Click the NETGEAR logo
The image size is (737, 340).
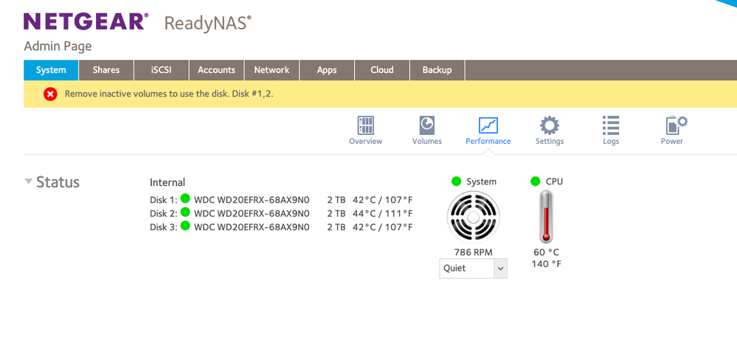[85, 22]
